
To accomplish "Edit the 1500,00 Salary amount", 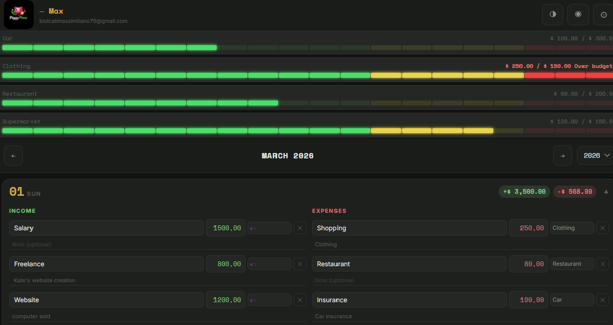I will point(225,228).
